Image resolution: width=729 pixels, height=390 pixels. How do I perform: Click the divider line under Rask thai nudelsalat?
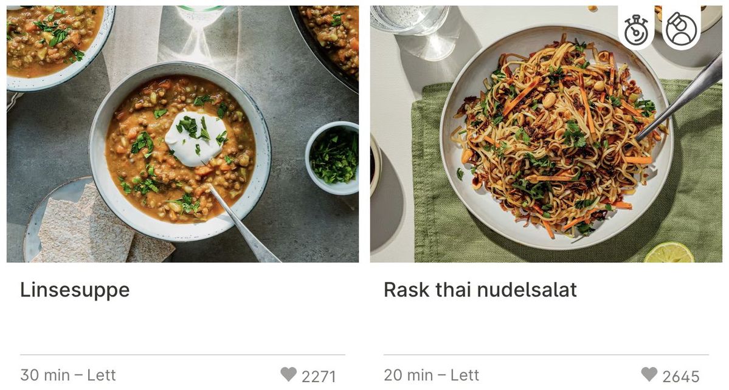tap(546, 354)
